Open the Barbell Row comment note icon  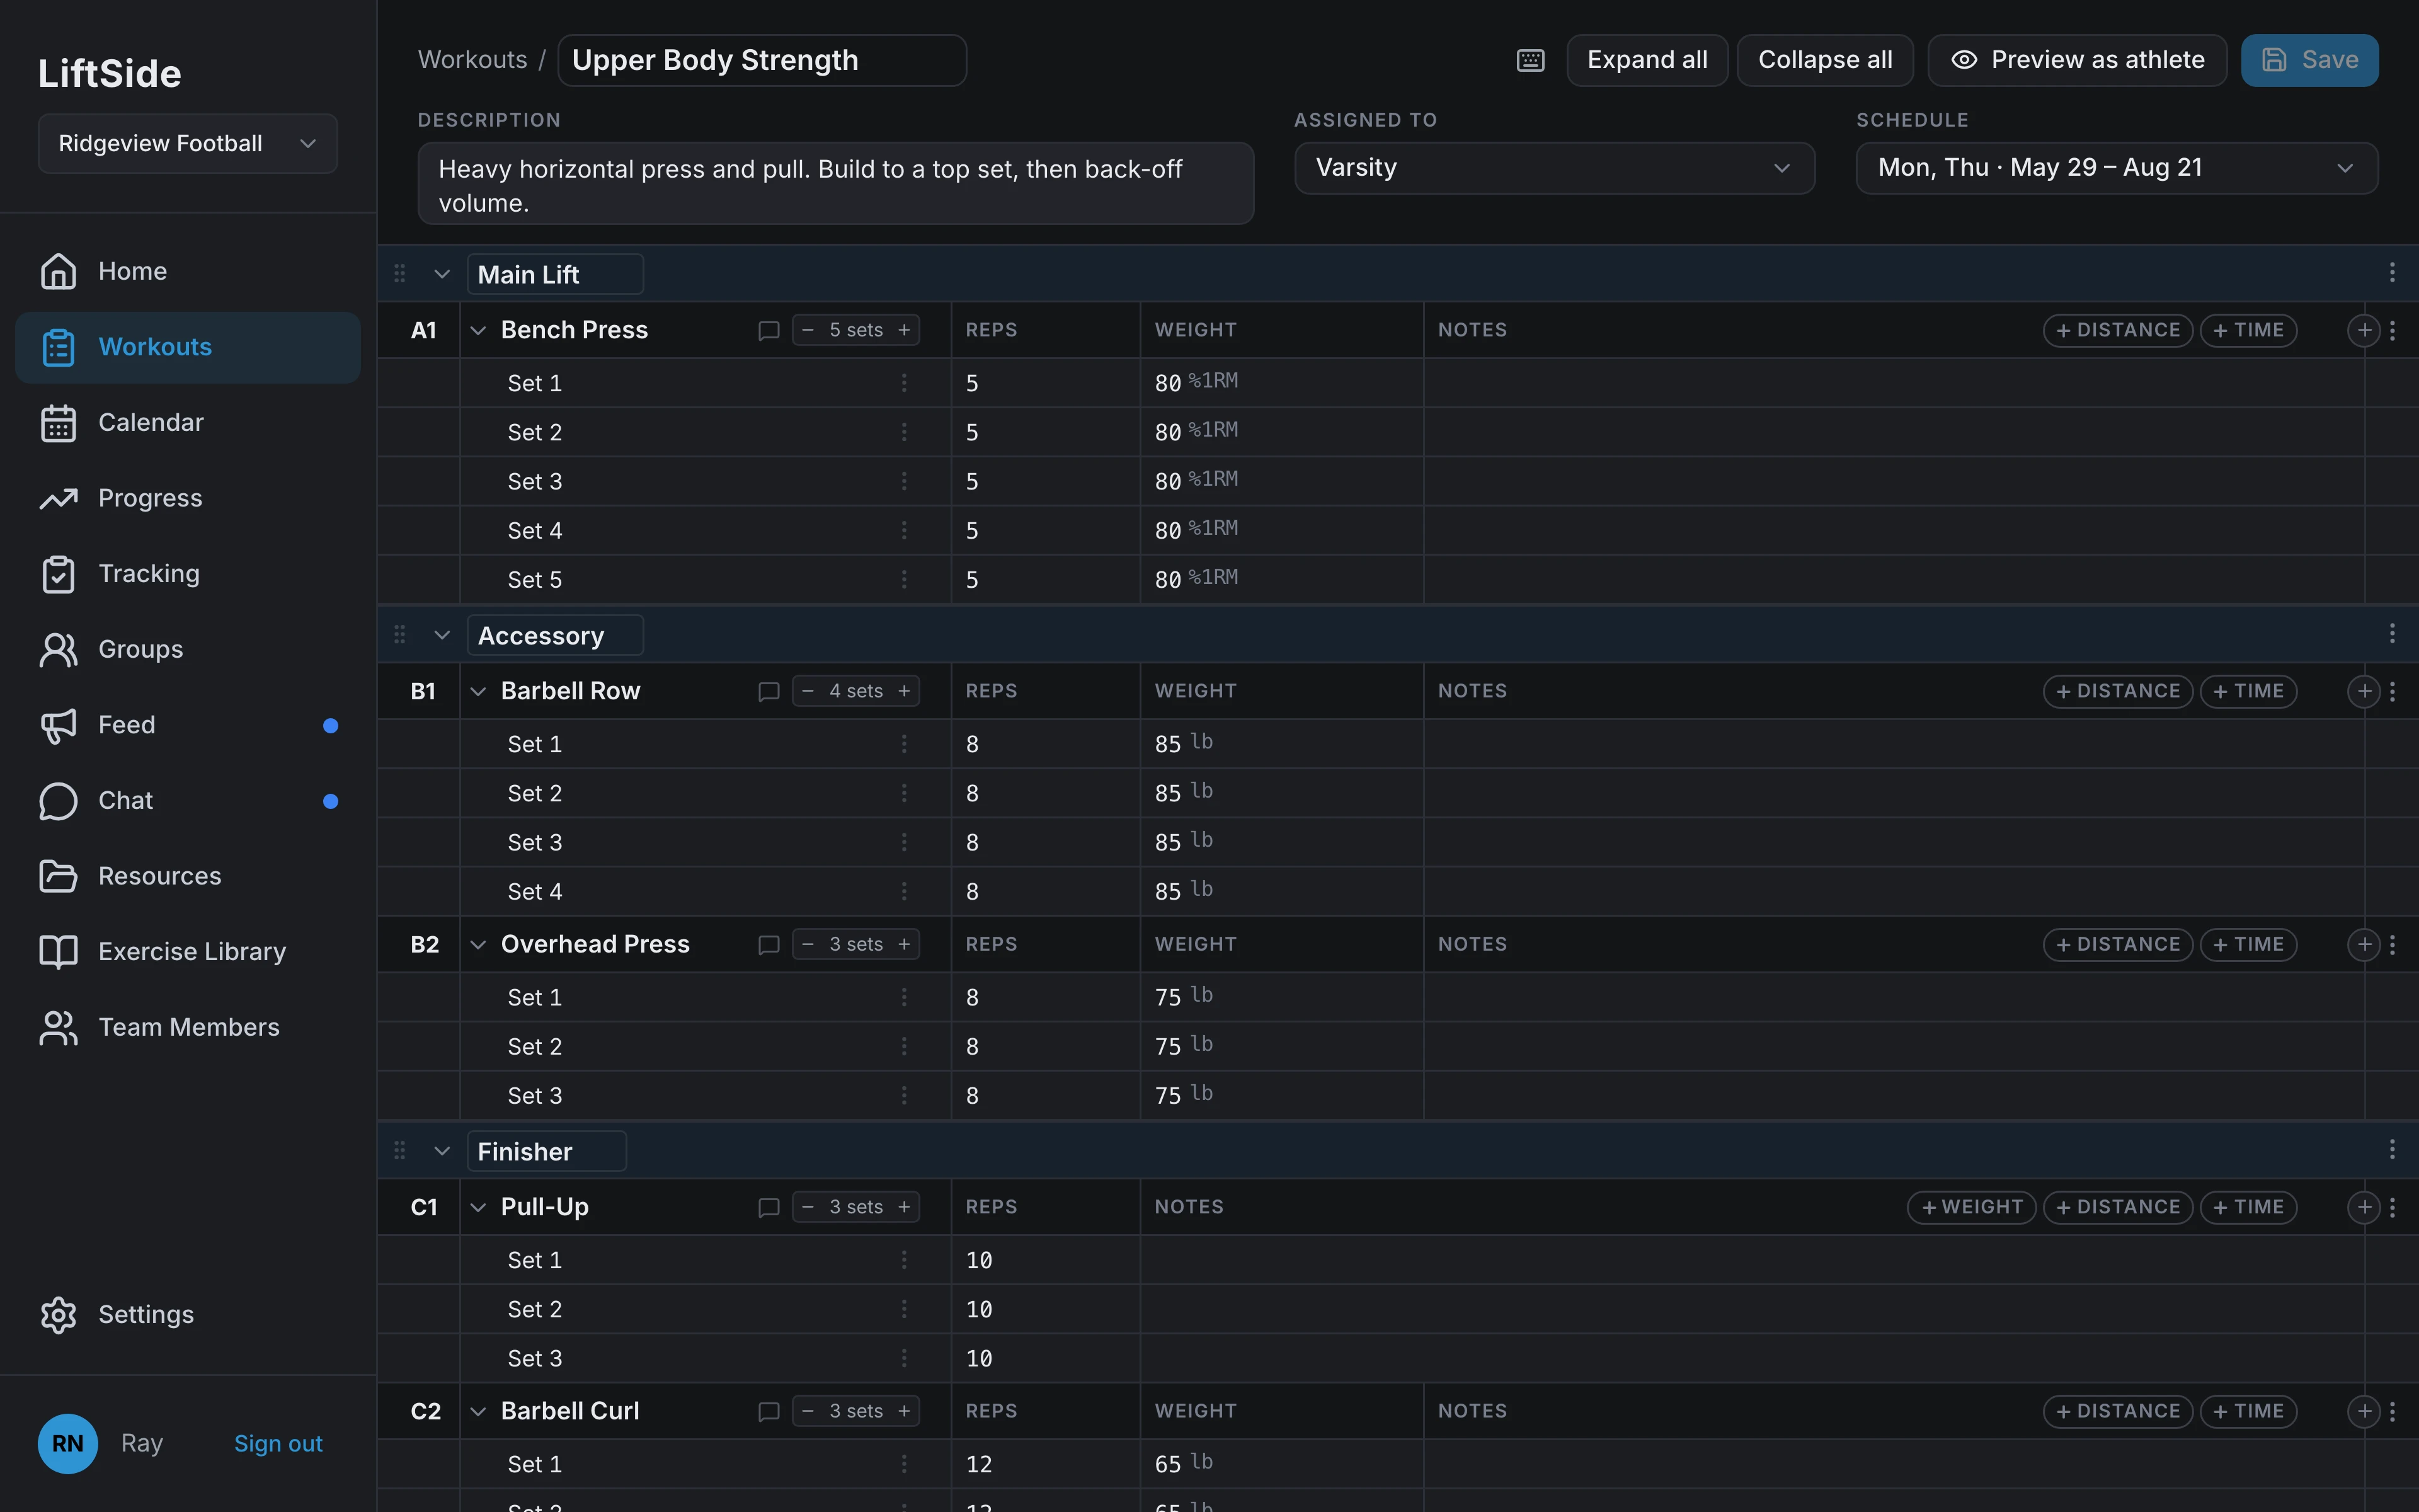[768, 692]
